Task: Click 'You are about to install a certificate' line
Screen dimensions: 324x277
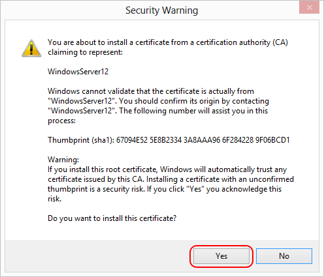Action: click(x=168, y=42)
